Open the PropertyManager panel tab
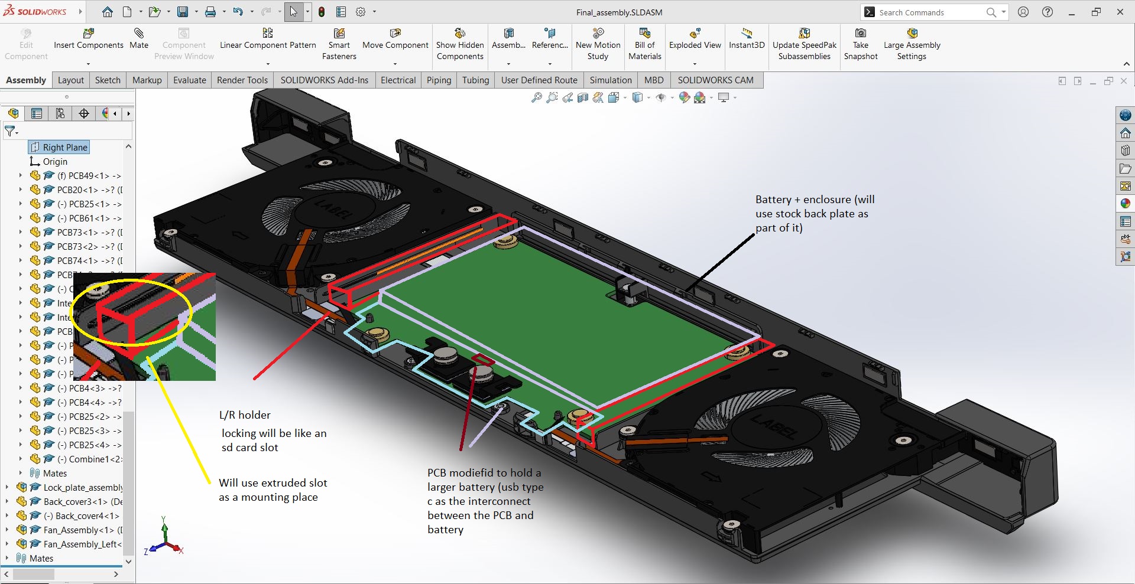Screen dimensions: 1135x584 [x=37, y=113]
